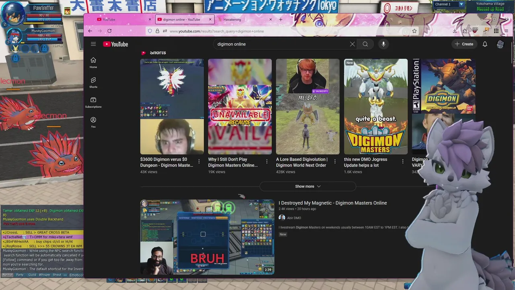Viewport: 515px width, 290px height.
Task: Open this new DMO Jogress Update title
Action: point(366,162)
